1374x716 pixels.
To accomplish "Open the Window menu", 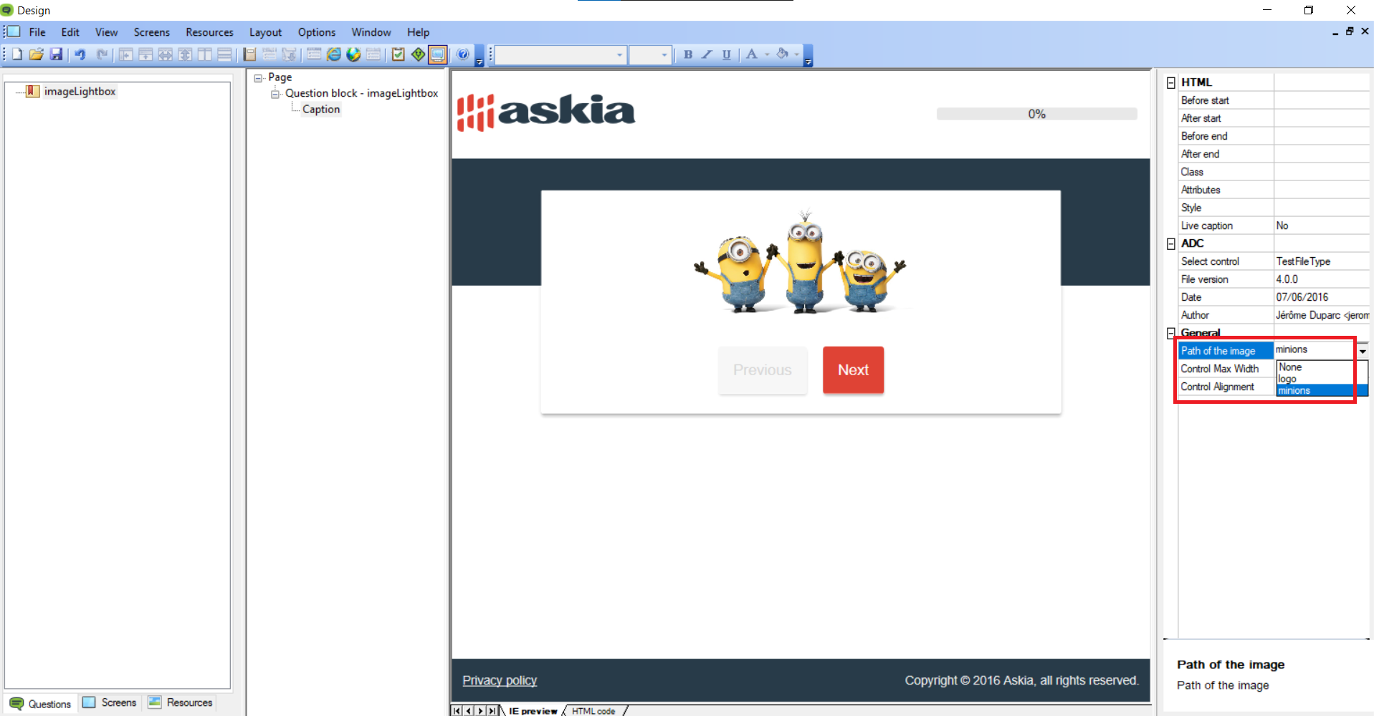I will pos(371,32).
